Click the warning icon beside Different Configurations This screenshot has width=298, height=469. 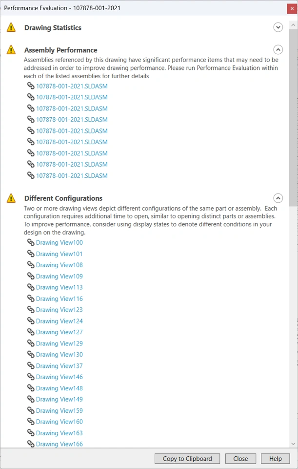11,198
